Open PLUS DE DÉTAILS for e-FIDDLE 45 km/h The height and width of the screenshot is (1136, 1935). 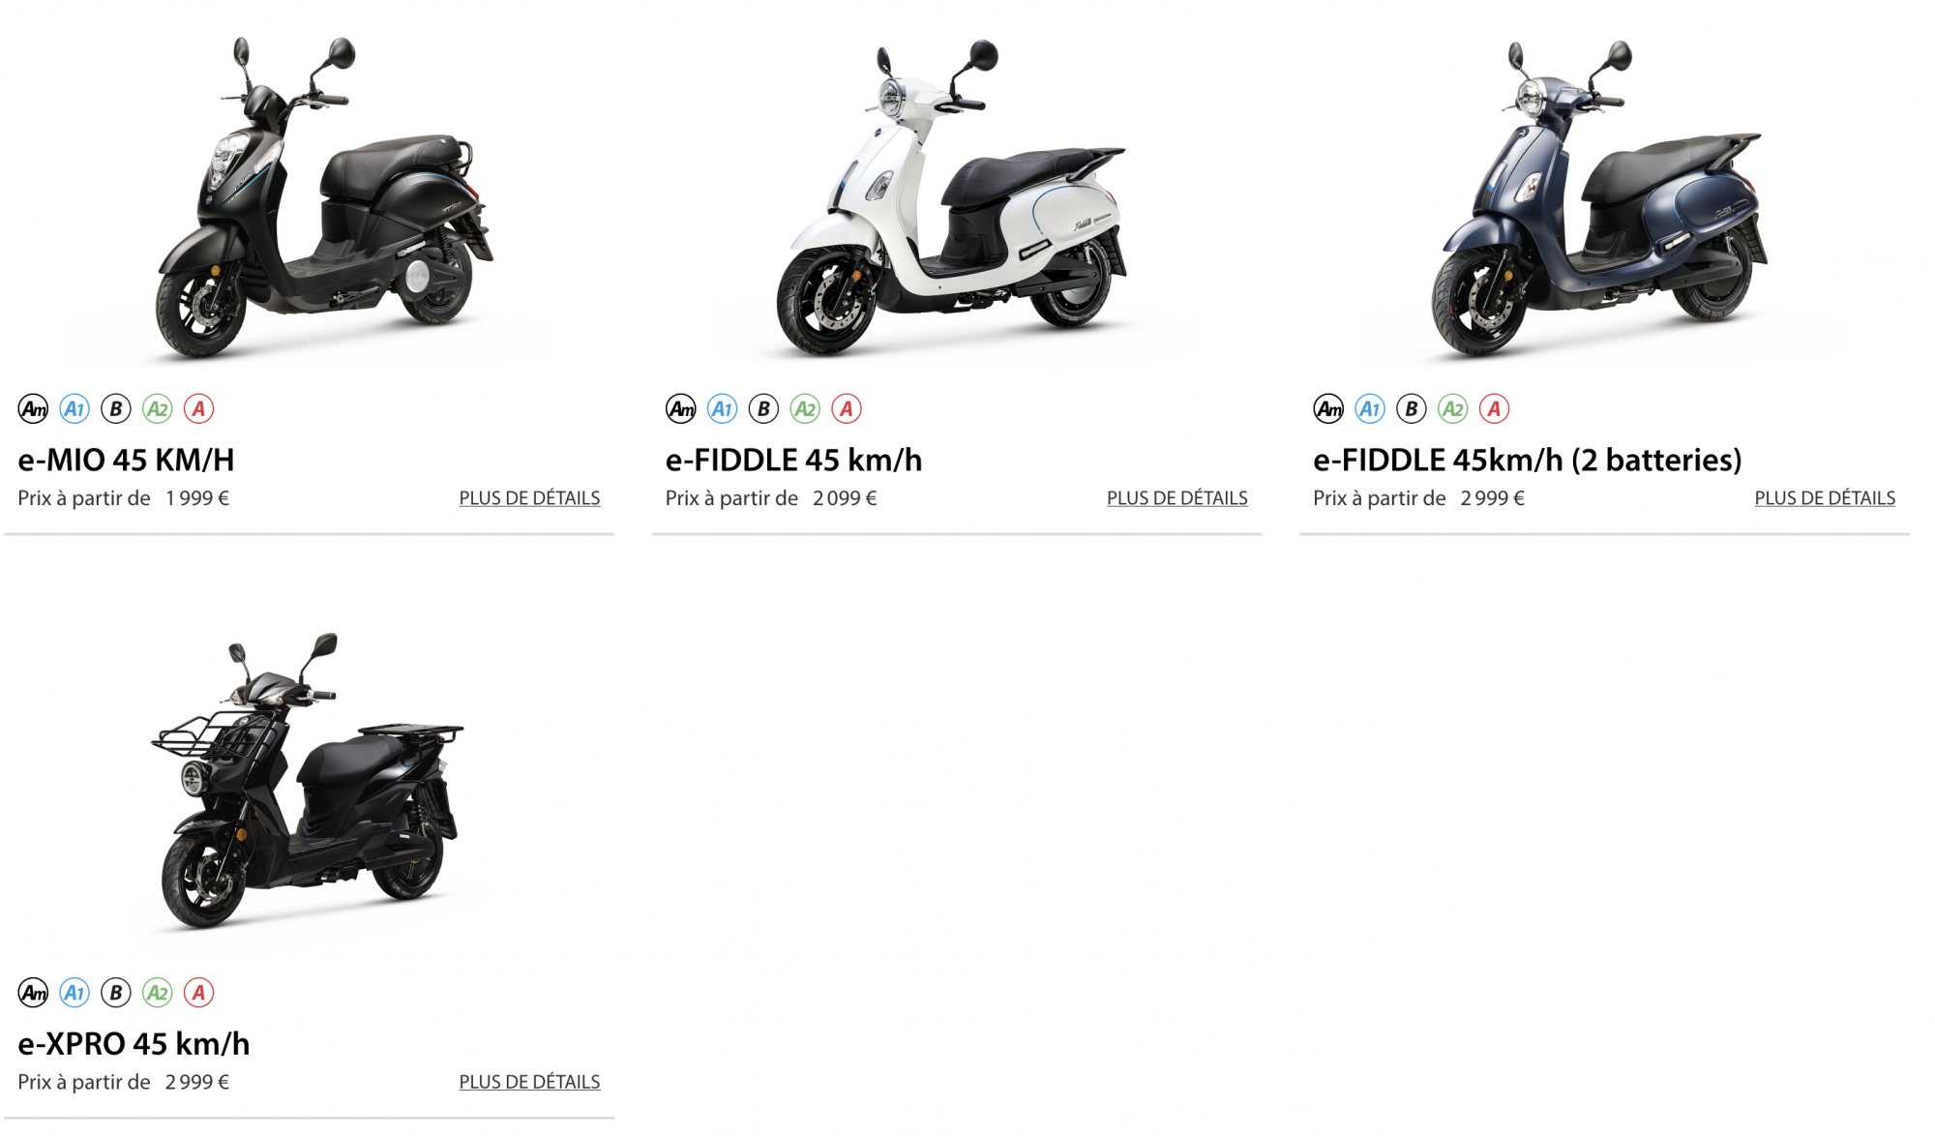click(1177, 498)
